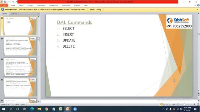200x112 pixels.
Task: Click the Zoom In plus button
Action: (194, 105)
